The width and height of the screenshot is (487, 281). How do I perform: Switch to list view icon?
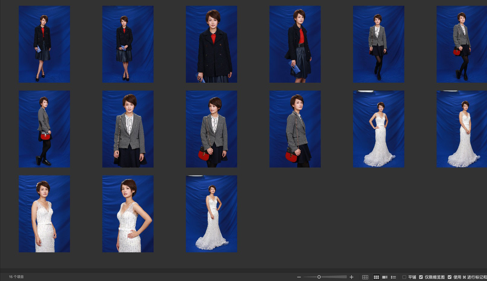click(x=393, y=277)
